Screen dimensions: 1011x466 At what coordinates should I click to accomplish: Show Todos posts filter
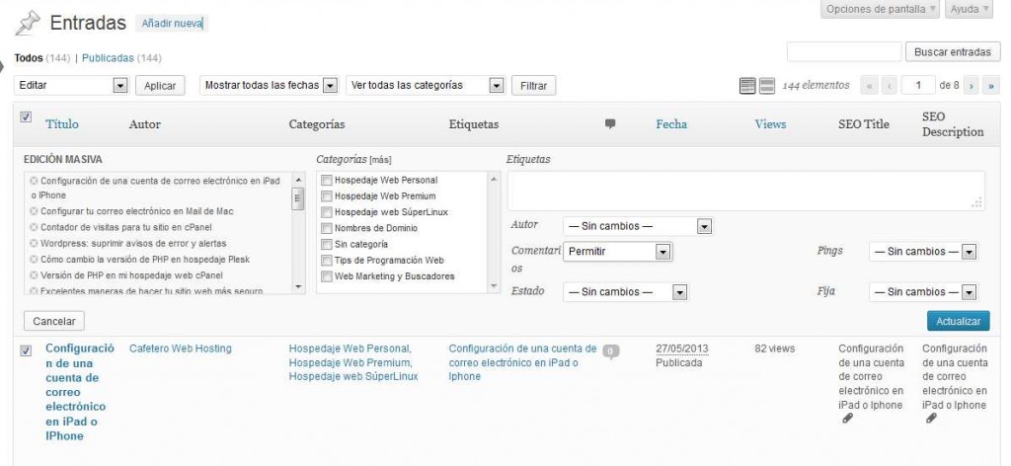(29, 58)
